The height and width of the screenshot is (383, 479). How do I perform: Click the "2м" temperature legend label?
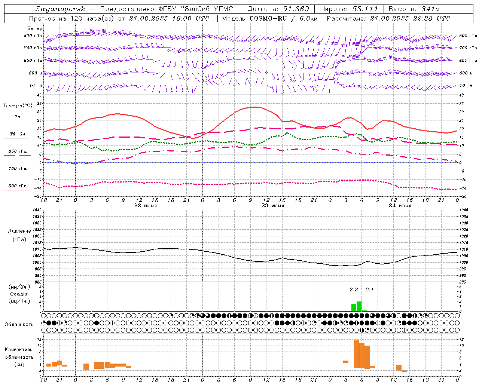click(18, 117)
